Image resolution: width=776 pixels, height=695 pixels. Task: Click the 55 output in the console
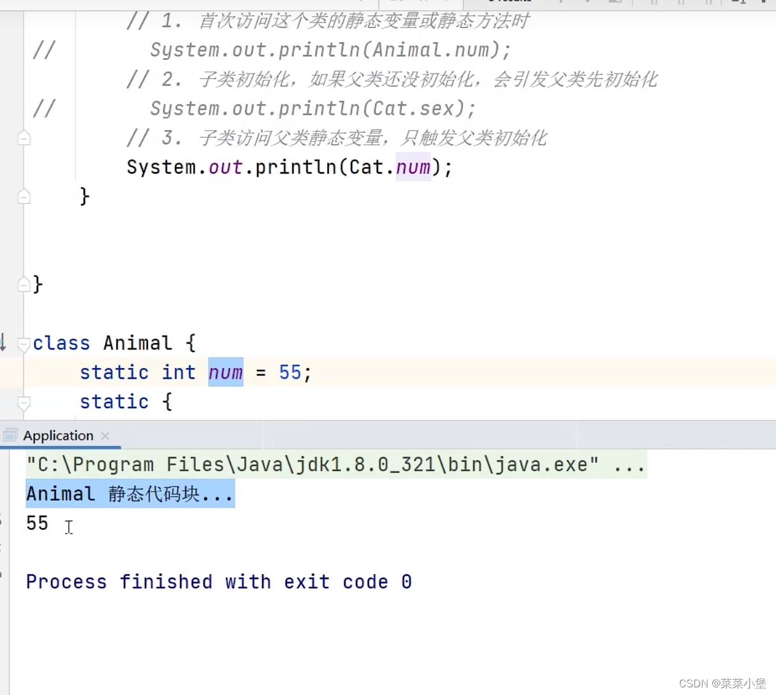tap(37, 523)
